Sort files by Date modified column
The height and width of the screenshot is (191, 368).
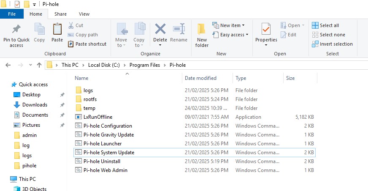click(200, 78)
